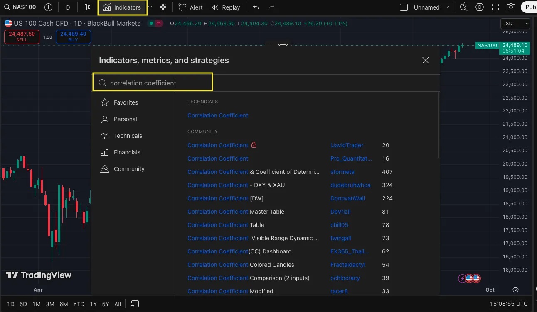
Task: Take a chart snapshot with camera icon
Action: [511, 7]
